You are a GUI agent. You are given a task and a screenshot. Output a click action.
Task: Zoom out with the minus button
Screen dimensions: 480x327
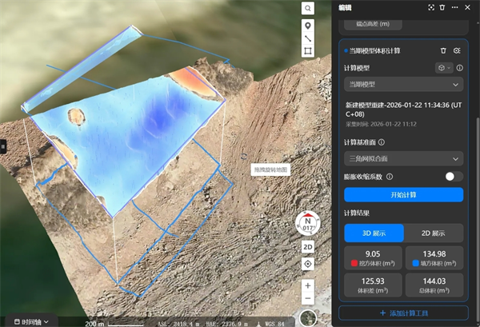308,300
